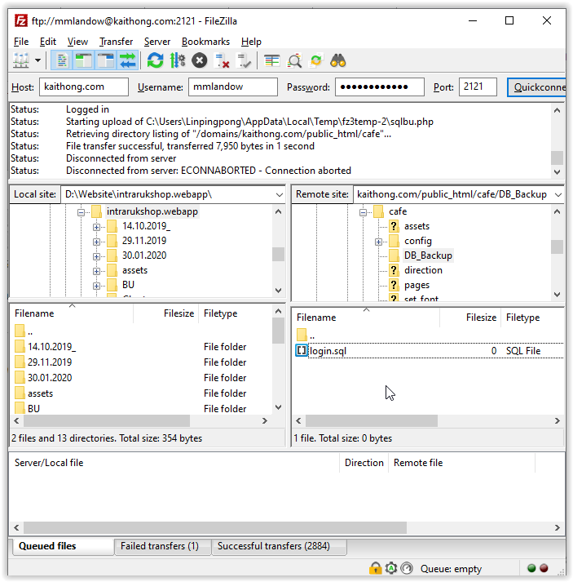This screenshot has width=573, height=582.
Task: Open the Help menu
Action: (x=251, y=42)
